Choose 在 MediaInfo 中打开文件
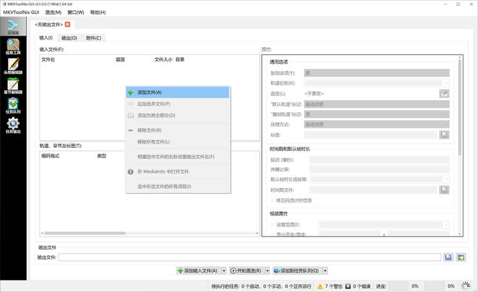The image size is (478, 292). coord(178,172)
